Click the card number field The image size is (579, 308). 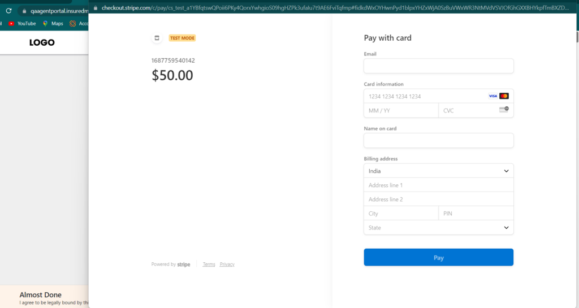pos(424,96)
